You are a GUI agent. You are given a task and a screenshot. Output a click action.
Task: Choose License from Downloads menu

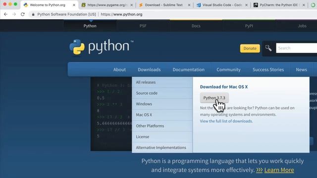click(x=162, y=136)
